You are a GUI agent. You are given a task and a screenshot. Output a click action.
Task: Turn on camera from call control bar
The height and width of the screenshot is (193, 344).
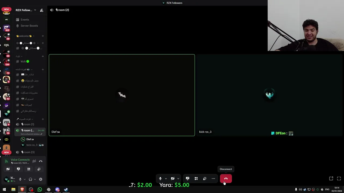[173, 179]
